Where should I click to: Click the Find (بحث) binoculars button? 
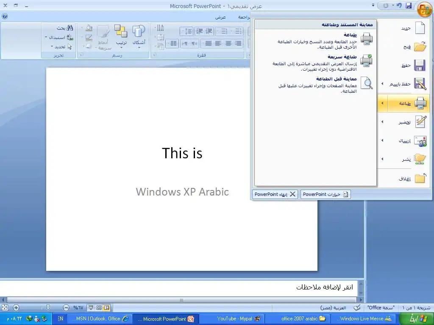65,28
